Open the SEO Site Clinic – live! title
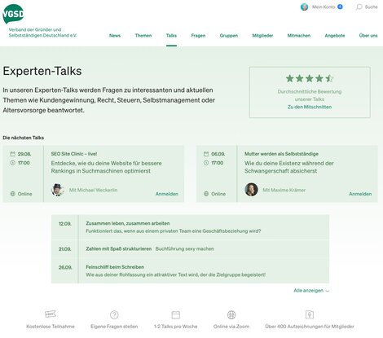 74,154
